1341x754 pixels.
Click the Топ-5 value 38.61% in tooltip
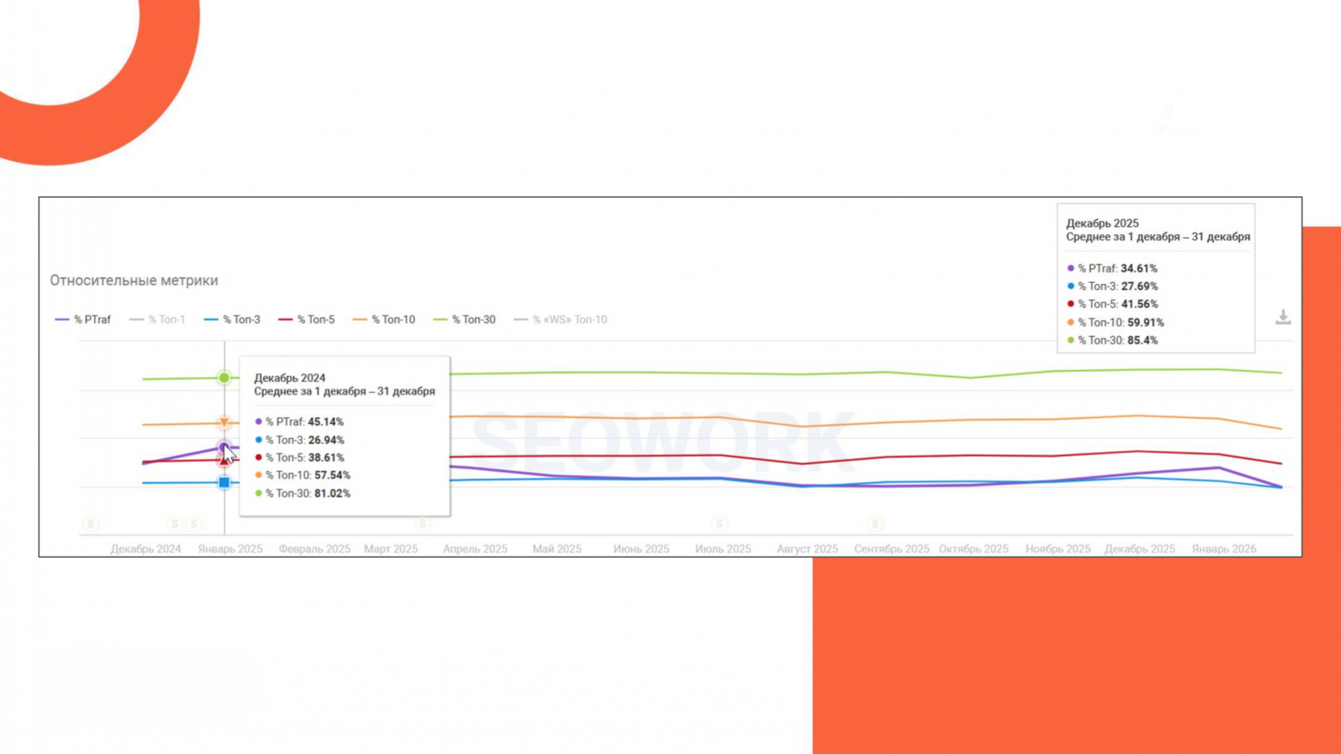click(x=326, y=457)
